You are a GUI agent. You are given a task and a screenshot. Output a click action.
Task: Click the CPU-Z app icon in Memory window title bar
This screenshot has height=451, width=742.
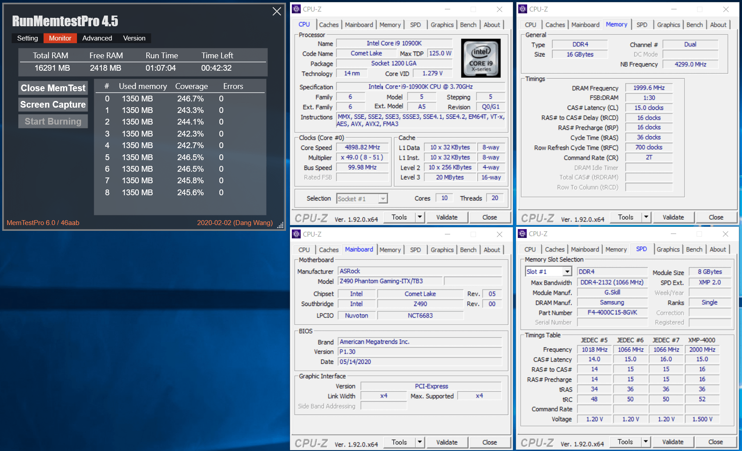[523, 9]
